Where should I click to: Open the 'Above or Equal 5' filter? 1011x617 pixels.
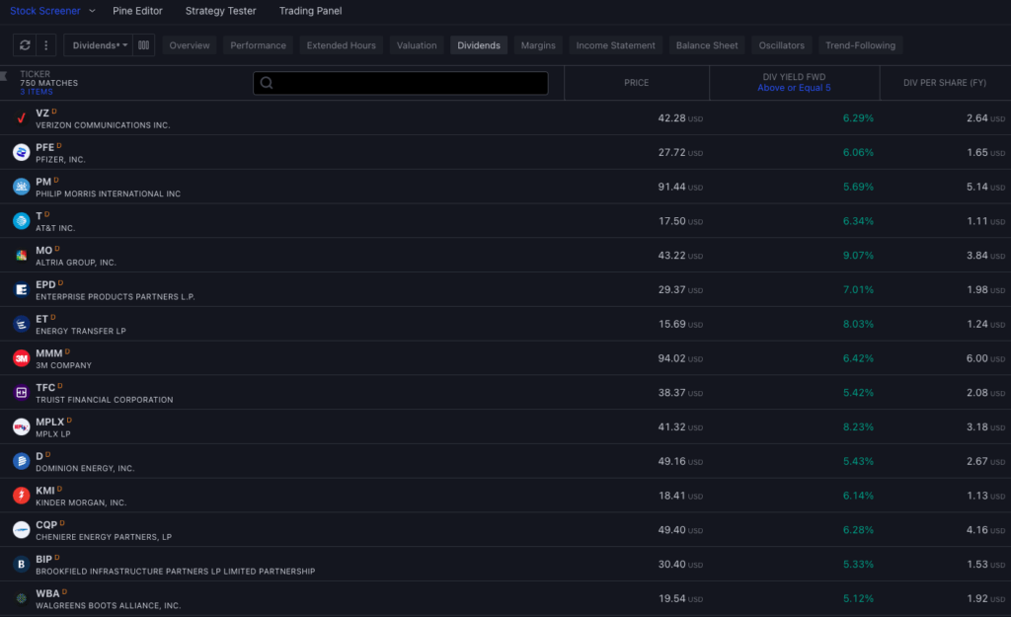point(794,88)
